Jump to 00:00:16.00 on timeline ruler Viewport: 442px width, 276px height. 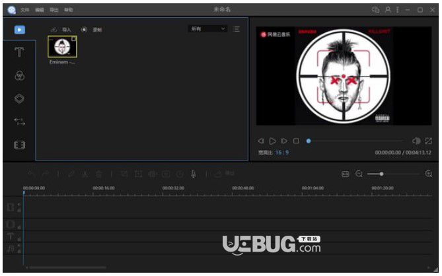point(104,188)
